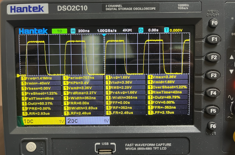The image size is (235, 155).
Task: Click the LFR=2.48us measurement
Action: point(126,113)
